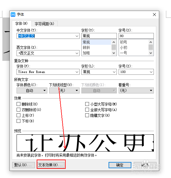Select 加粗 in the 字形 list
The width and height of the screenshot is (171, 178).
[x=96, y=53]
